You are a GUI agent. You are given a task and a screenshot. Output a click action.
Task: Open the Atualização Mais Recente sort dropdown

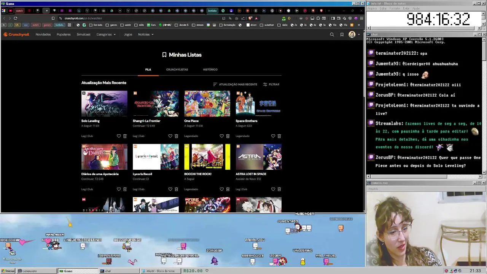tap(235, 84)
